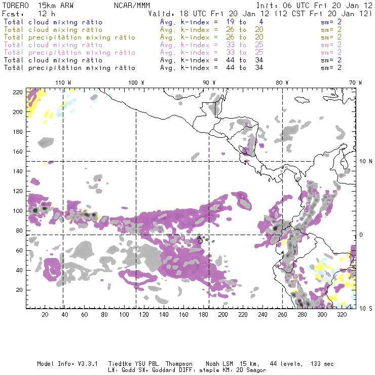
Task: Click the y-axis tick label "160"
Action: [x=18, y=152]
